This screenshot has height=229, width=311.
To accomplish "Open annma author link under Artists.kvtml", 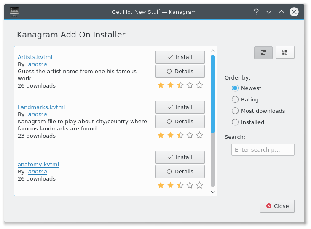I will 38,64.
